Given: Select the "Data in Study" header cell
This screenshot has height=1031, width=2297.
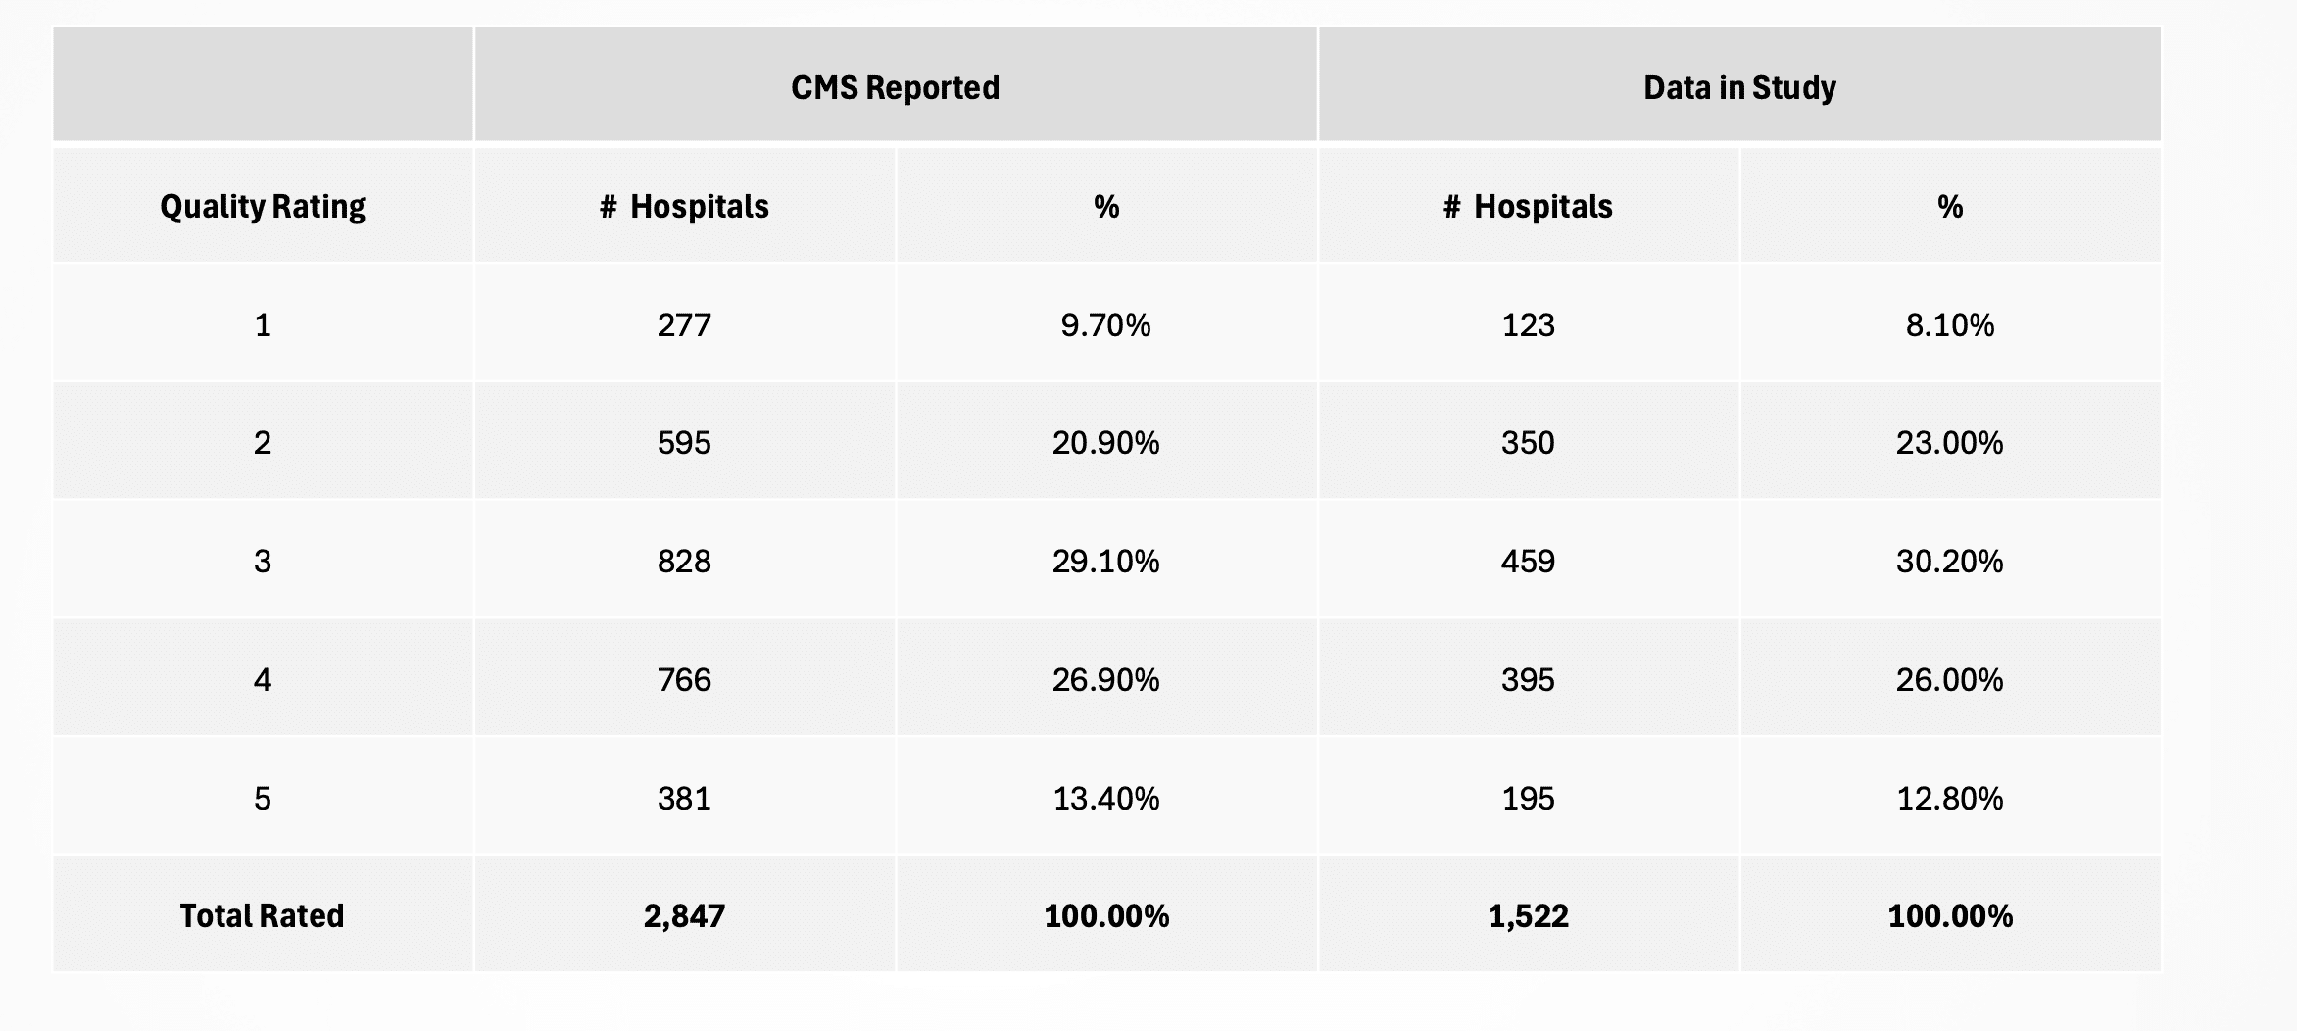Looking at the screenshot, I should (x=1739, y=87).
